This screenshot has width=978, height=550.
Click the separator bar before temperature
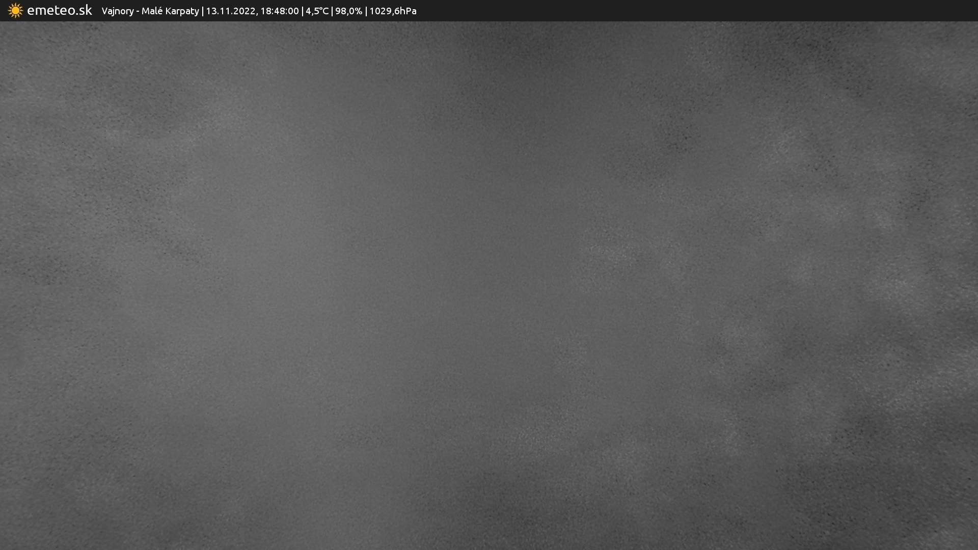(303, 11)
